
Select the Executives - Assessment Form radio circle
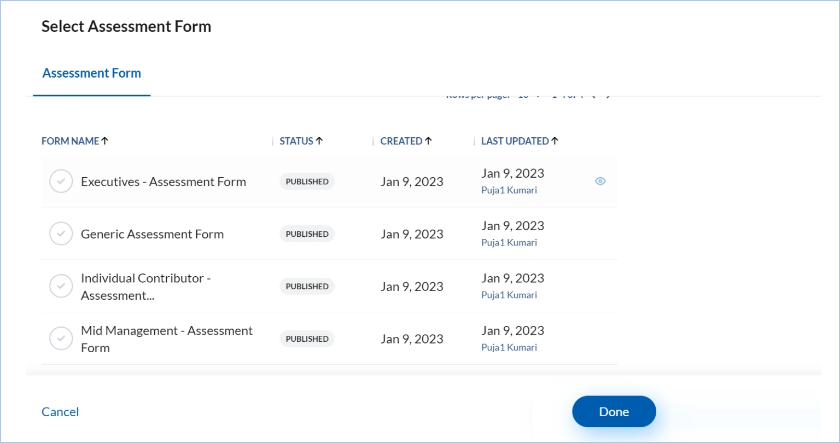(x=61, y=182)
